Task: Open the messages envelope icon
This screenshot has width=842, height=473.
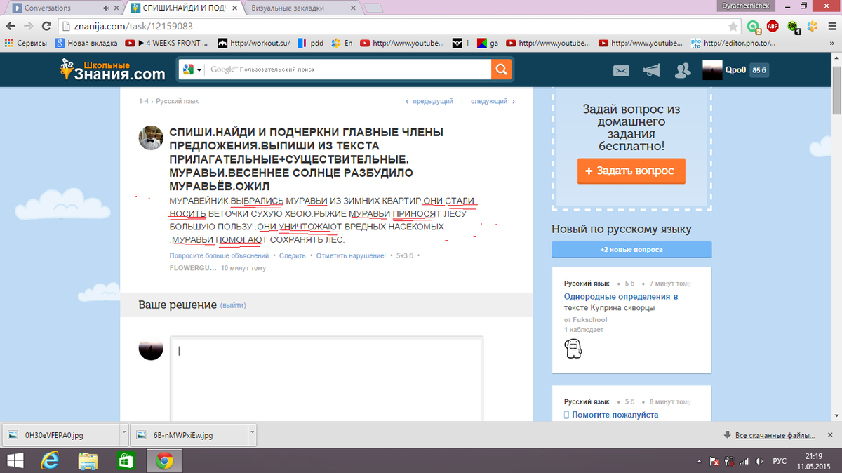Action: pos(621,70)
